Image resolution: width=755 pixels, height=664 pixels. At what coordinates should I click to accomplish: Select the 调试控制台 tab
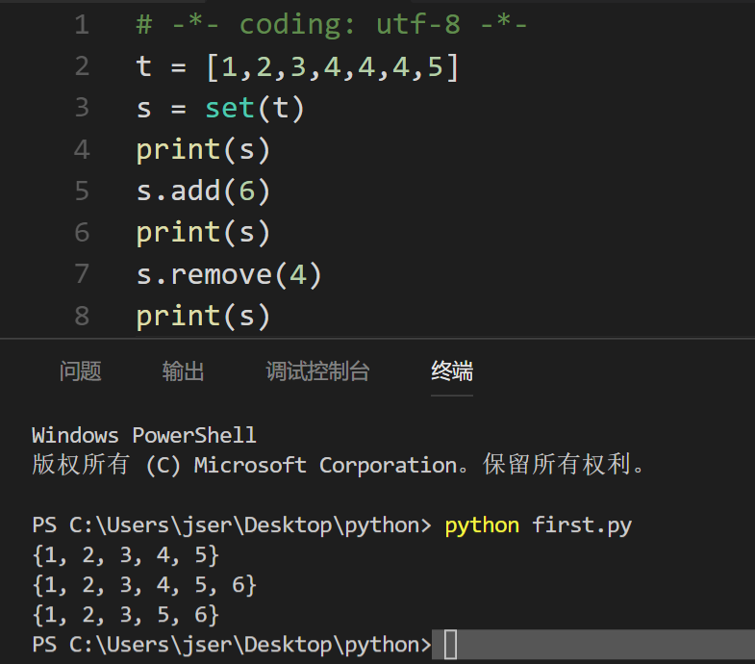coord(317,371)
